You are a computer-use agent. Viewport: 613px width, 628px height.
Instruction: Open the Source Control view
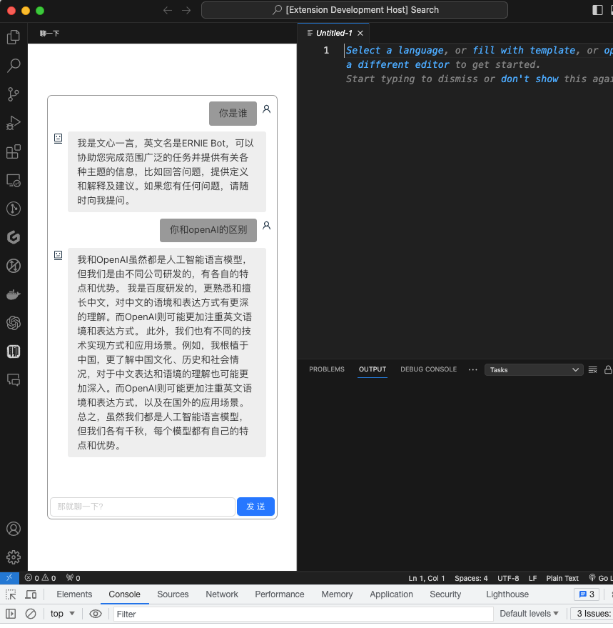(13, 94)
